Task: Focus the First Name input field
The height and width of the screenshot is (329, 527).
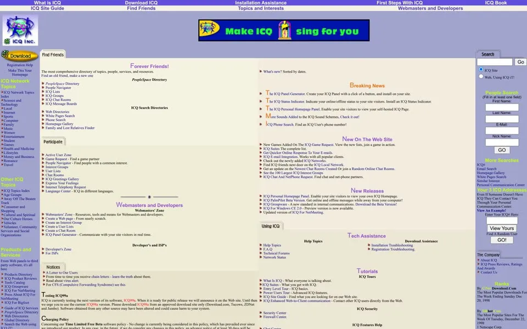Action: [x=502, y=107]
